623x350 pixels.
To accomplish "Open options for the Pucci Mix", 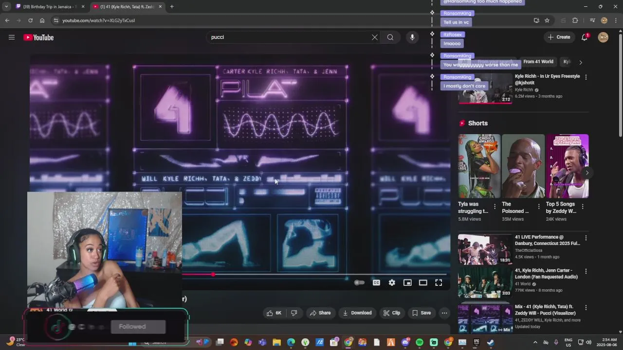I will [586, 308].
